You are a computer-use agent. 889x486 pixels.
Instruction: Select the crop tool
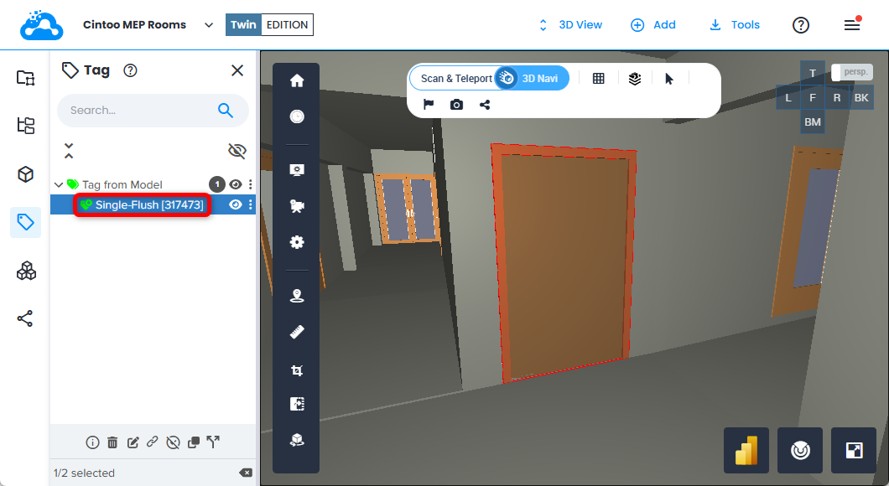click(297, 370)
